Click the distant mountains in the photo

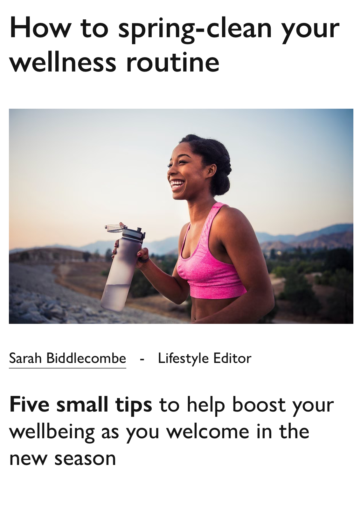pos(305,237)
